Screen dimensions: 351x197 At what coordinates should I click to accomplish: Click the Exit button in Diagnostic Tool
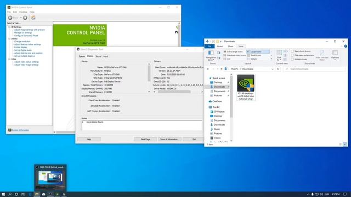click(194, 139)
